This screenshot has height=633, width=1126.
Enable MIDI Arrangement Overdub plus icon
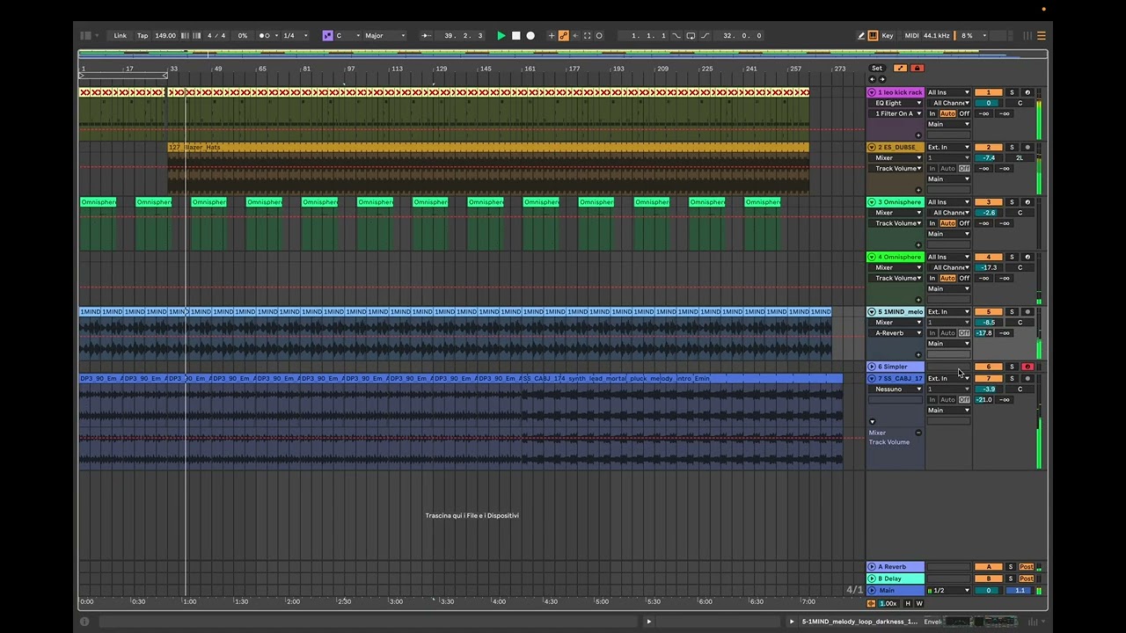[x=552, y=35]
